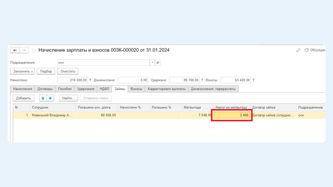Click help question mark beside Начислено
This screenshot has width=333, height=187.
point(90,80)
